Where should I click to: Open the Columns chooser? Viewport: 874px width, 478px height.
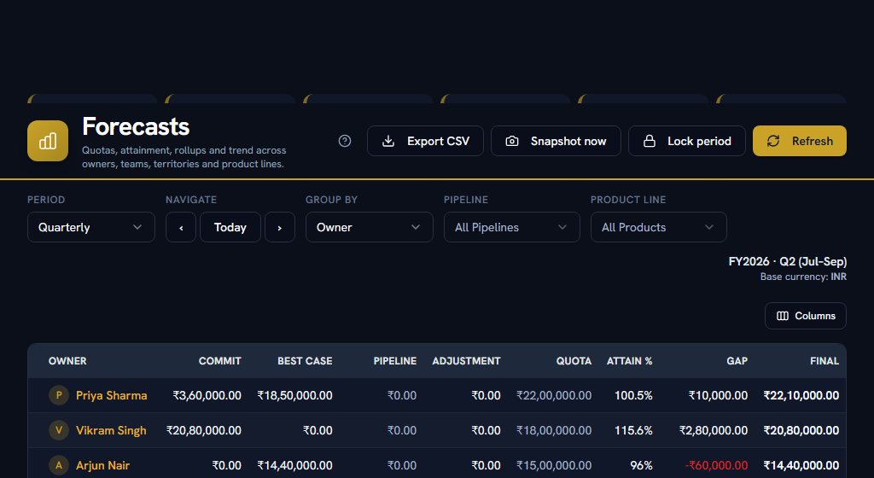coord(806,316)
